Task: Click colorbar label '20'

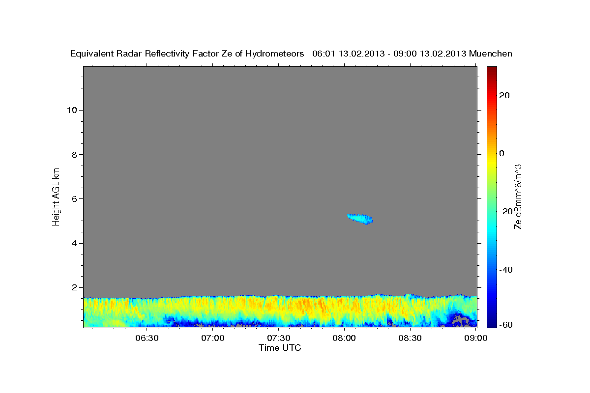Action: 504,95
